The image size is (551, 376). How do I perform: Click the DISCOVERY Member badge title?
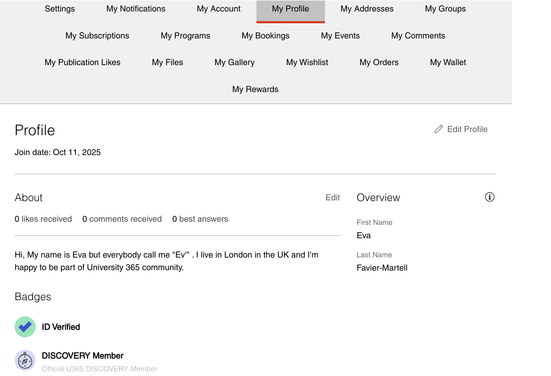coord(82,356)
